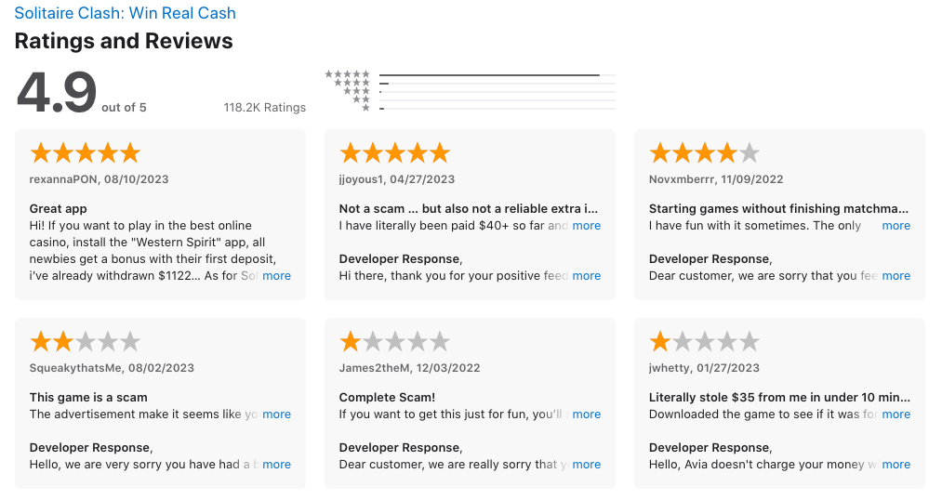Open the 'Literally stole $35' review title
942x500 pixels.
pyautogui.click(x=779, y=398)
